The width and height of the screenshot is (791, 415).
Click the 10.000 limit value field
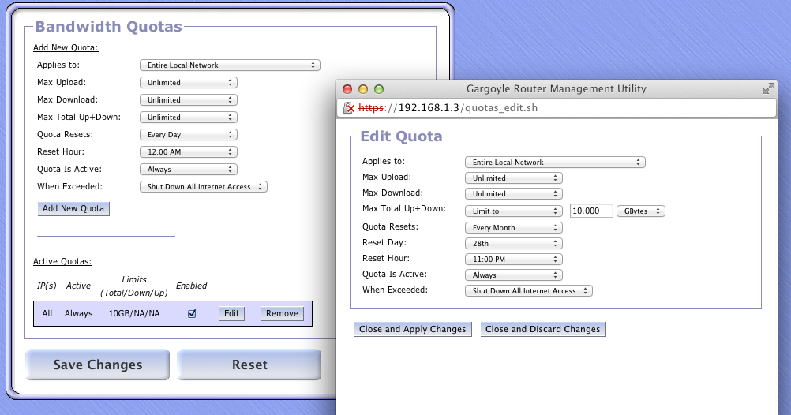[591, 211]
